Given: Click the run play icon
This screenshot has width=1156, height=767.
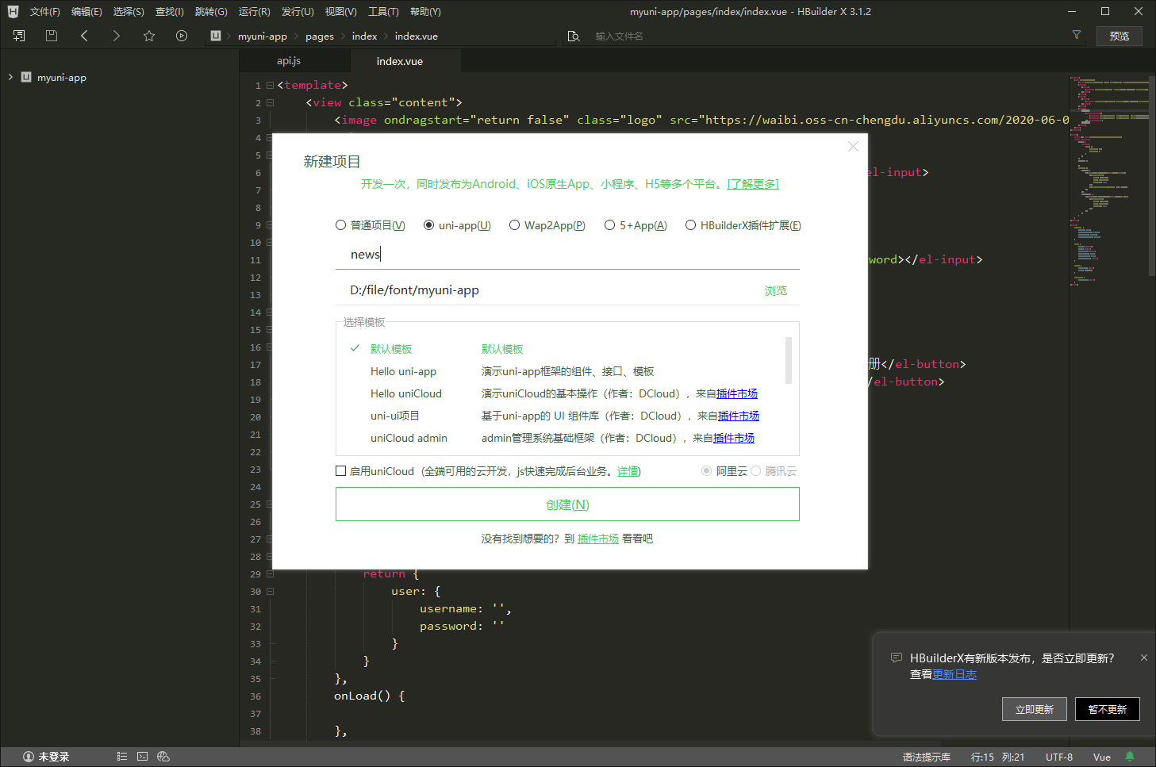Looking at the screenshot, I should pyautogui.click(x=182, y=36).
